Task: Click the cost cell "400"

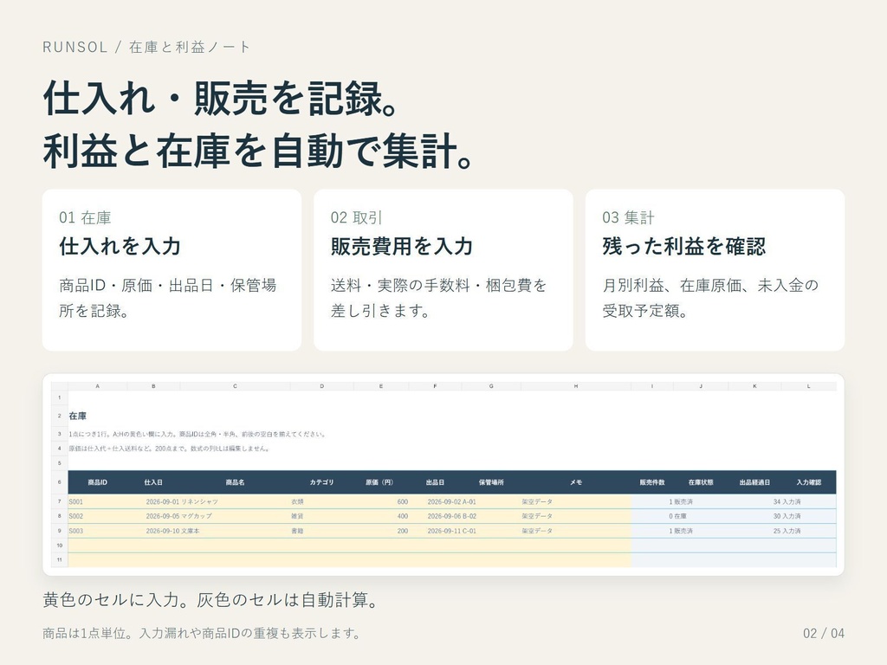Action: point(402,516)
